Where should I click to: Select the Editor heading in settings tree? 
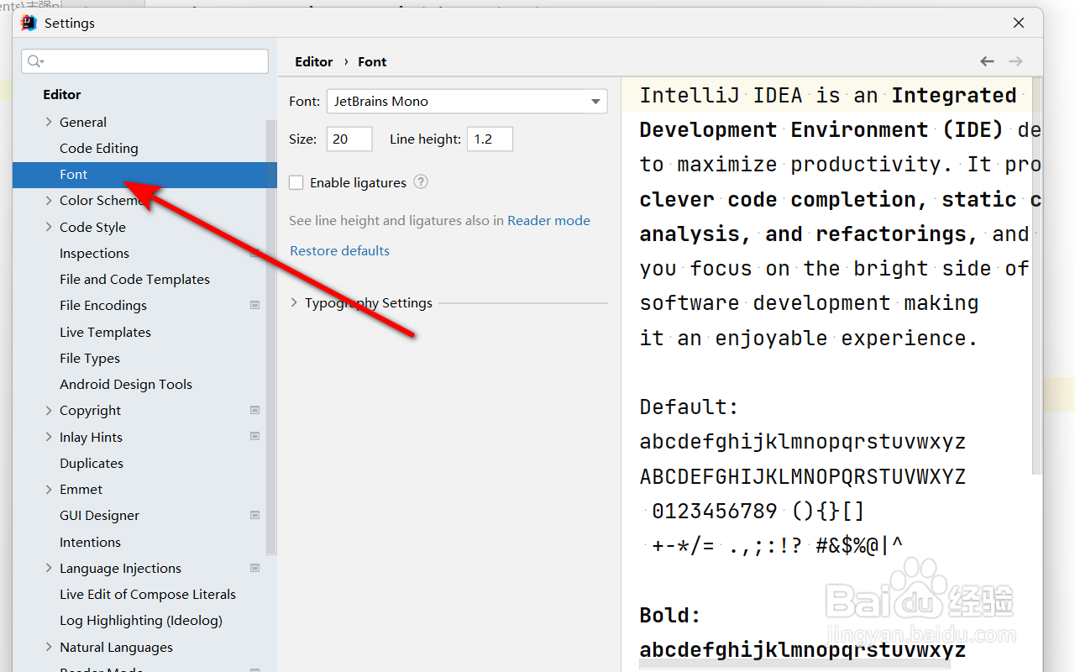click(62, 95)
